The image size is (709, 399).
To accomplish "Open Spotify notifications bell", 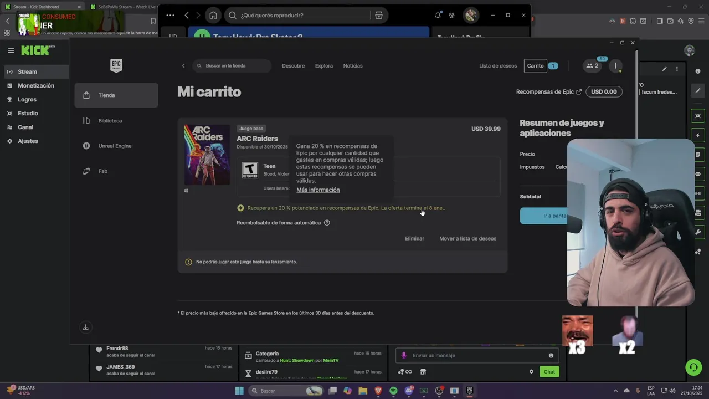I will tap(438, 15).
